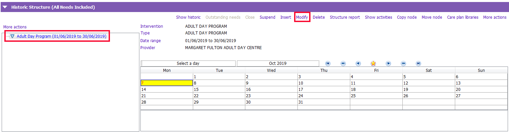Select day 15 in the calendar
This screenshot has height=132, width=509.
coord(219,90)
